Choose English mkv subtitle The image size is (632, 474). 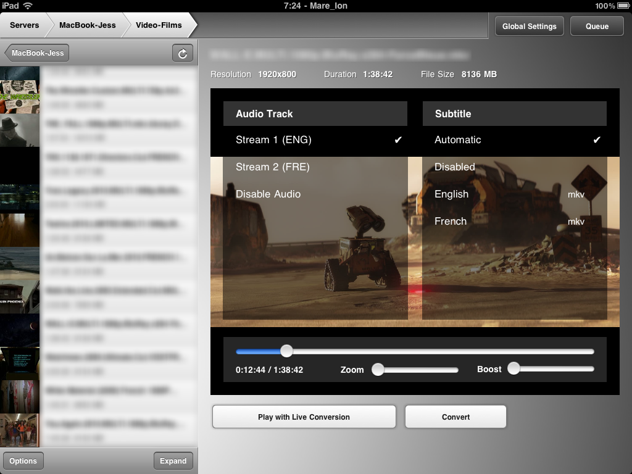pyautogui.click(x=514, y=194)
